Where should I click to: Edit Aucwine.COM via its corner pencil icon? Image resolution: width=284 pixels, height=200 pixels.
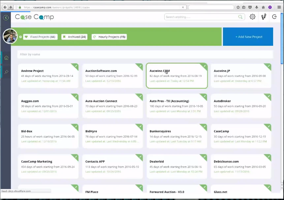(x=205, y=66)
